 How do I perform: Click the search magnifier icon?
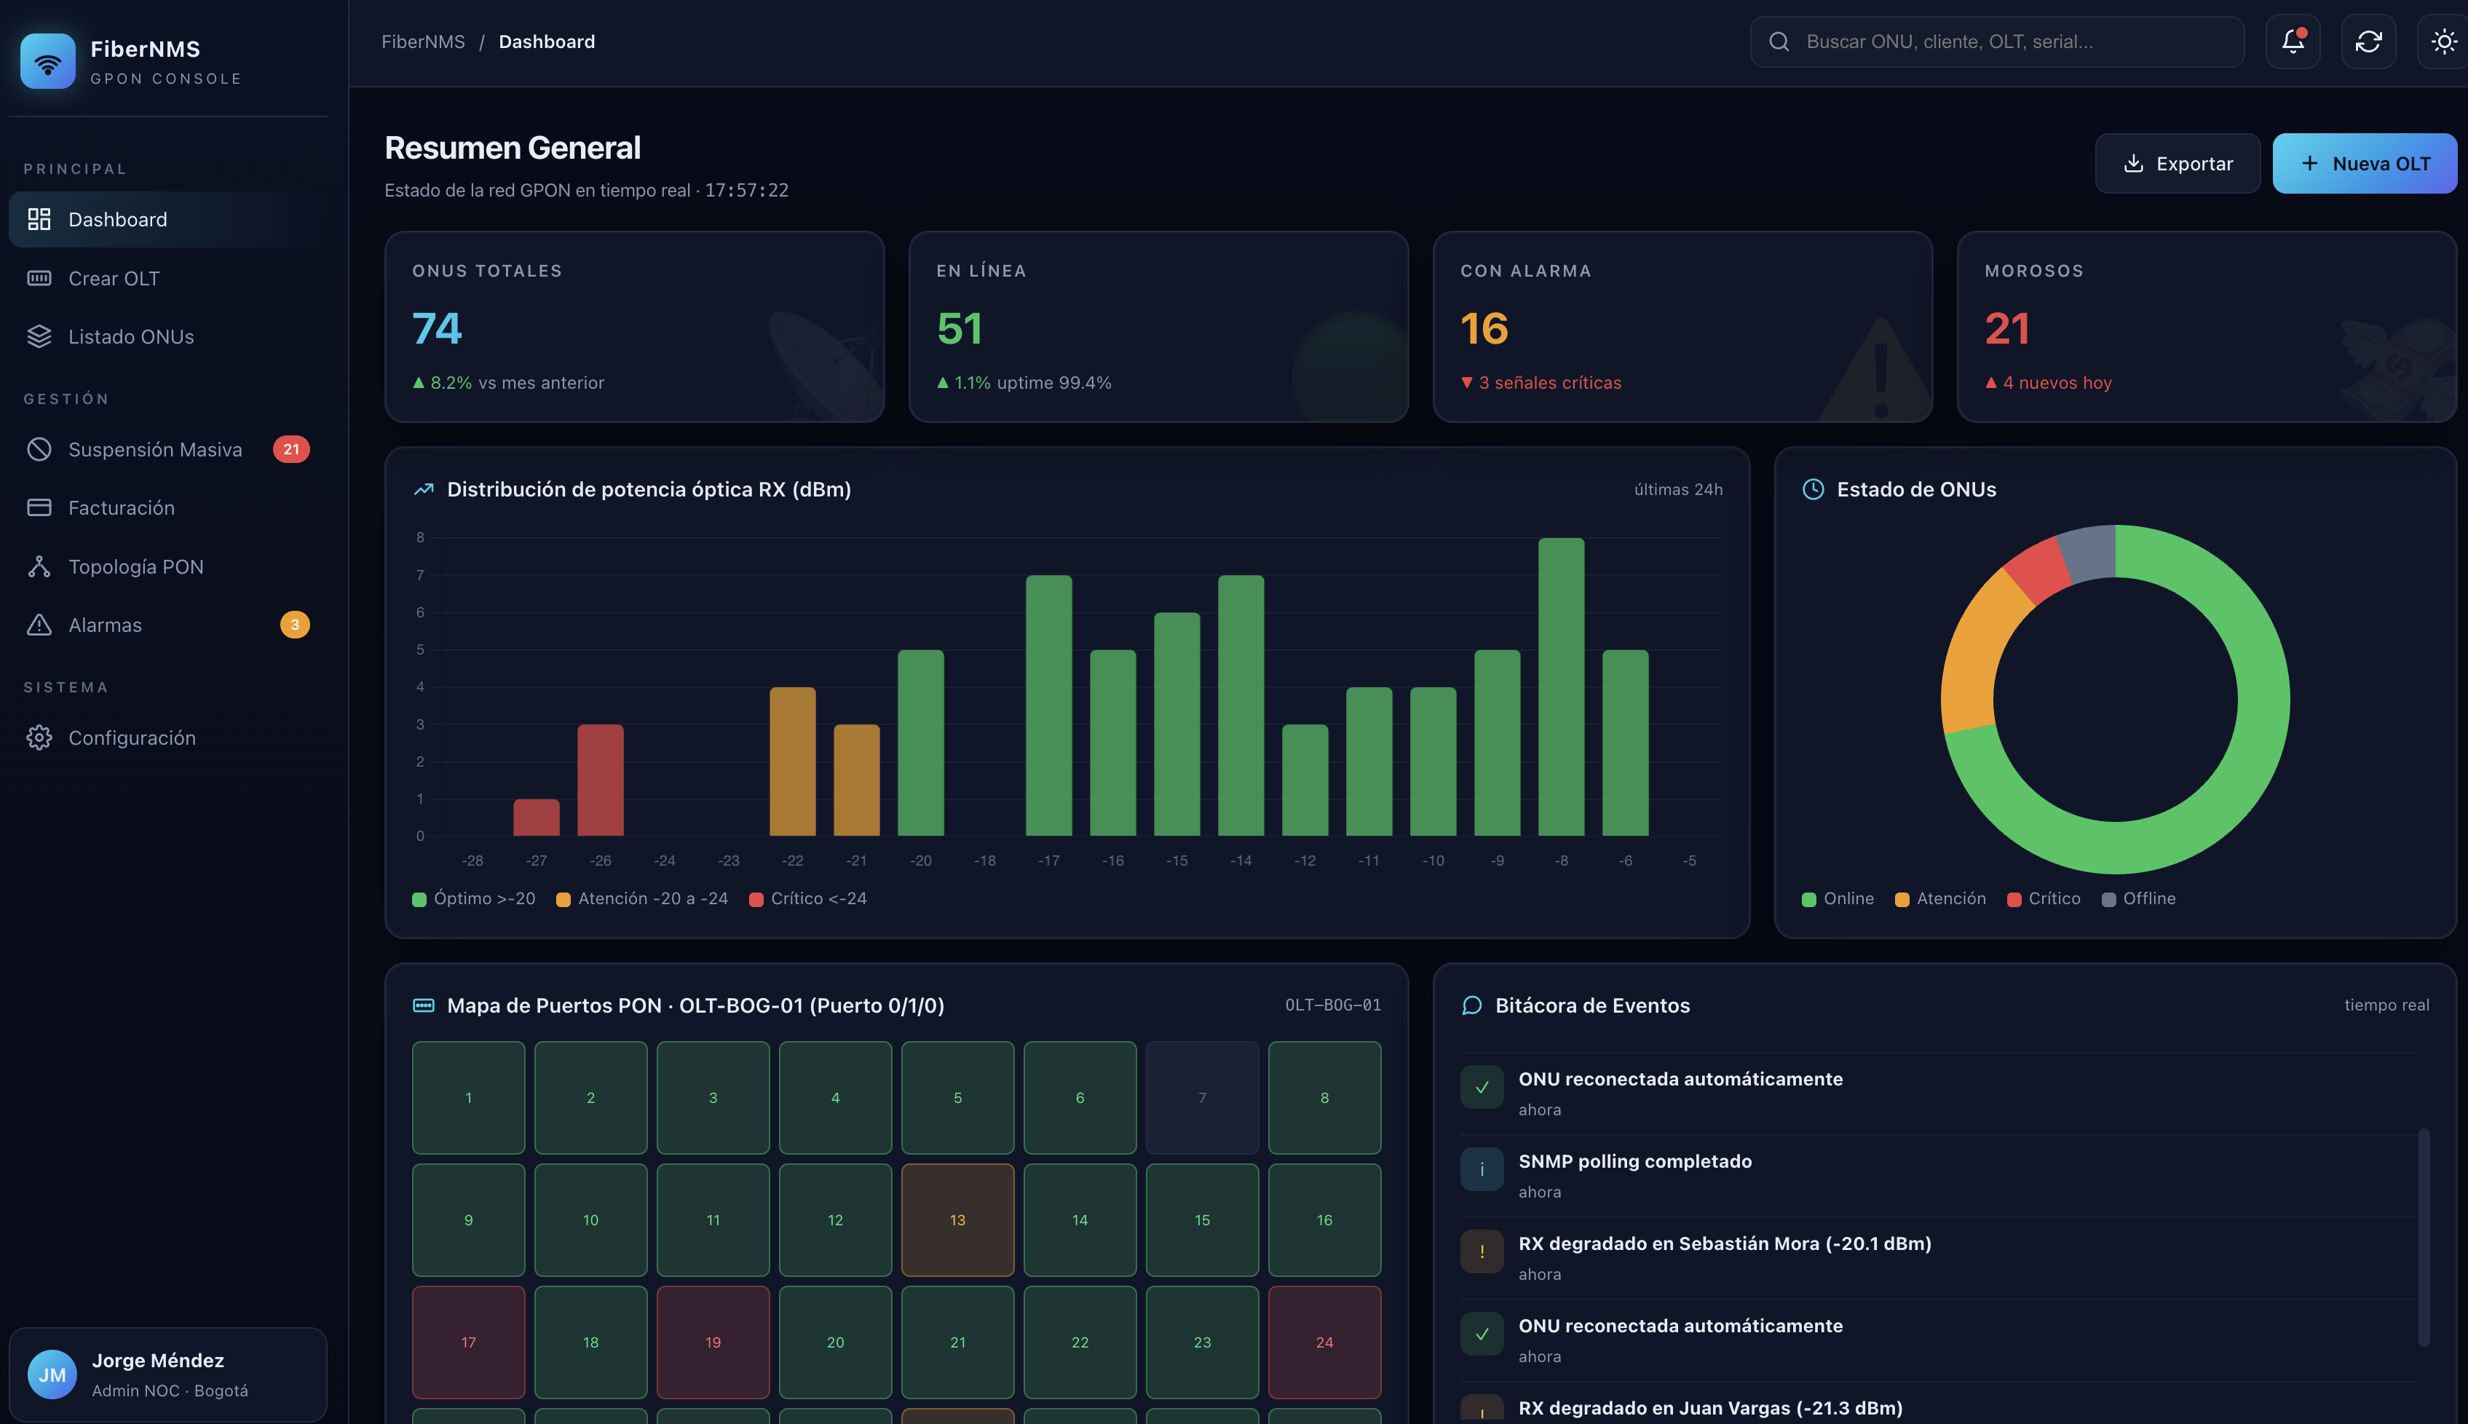pos(1779,41)
